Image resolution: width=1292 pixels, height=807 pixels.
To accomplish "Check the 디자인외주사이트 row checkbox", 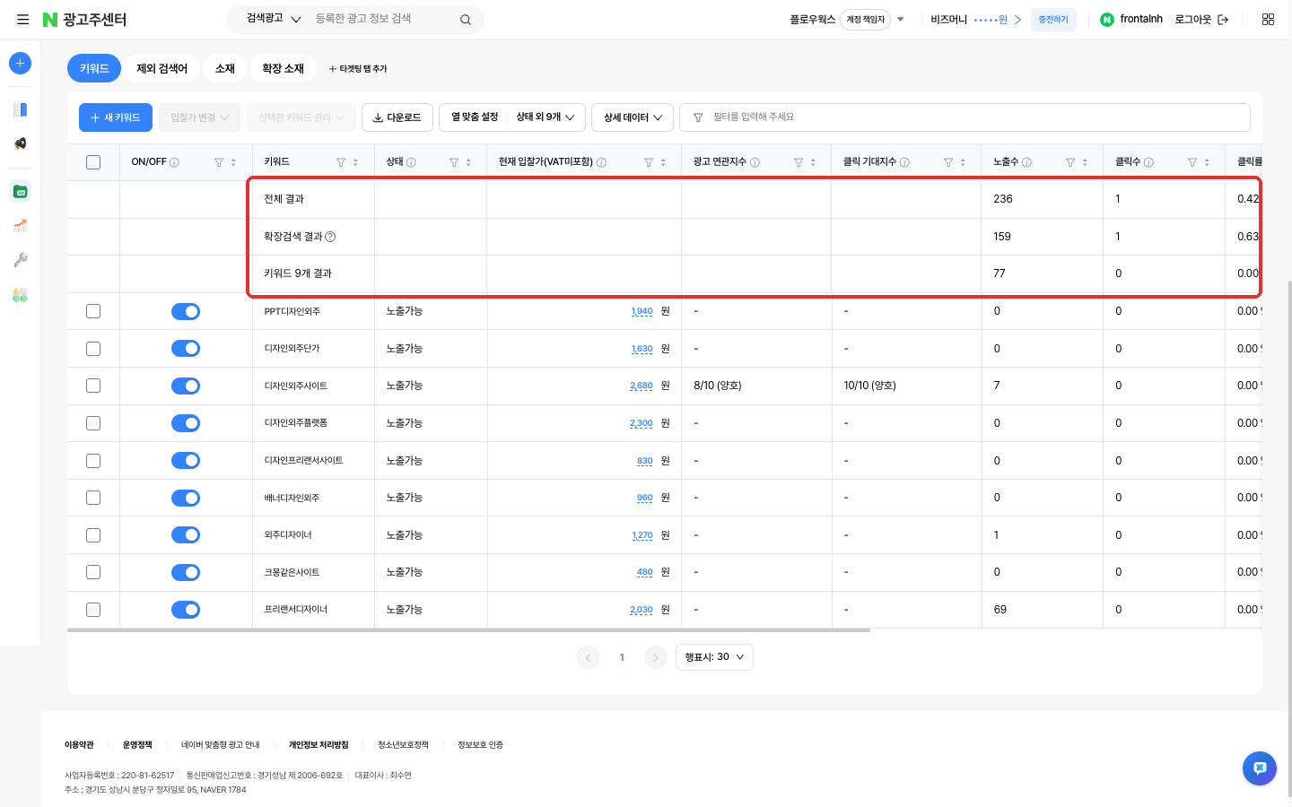I will 93,386.
